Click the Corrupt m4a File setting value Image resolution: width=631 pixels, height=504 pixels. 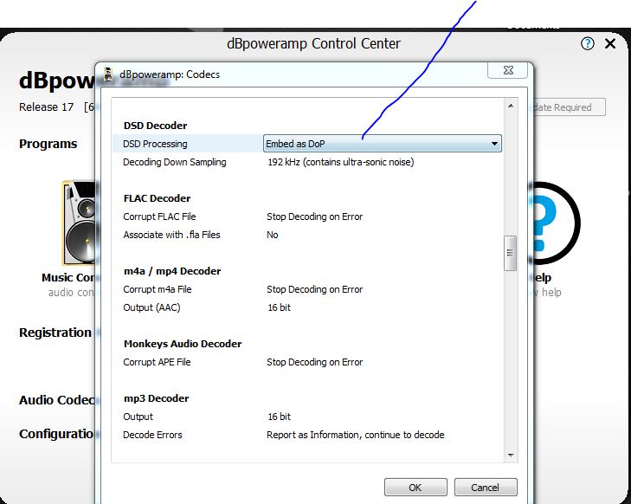tap(315, 289)
